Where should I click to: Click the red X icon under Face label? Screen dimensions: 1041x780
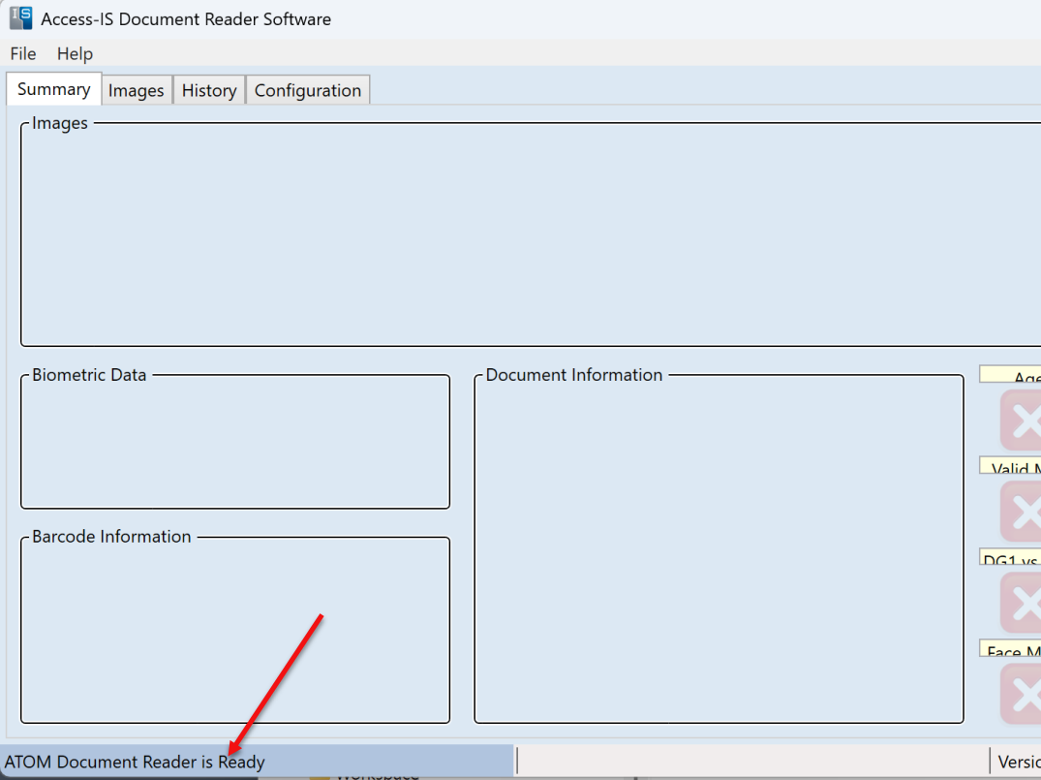click(1021, 695)
